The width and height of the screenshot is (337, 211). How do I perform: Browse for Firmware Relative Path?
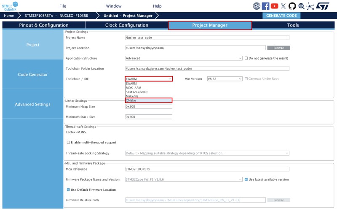[278, 200]
